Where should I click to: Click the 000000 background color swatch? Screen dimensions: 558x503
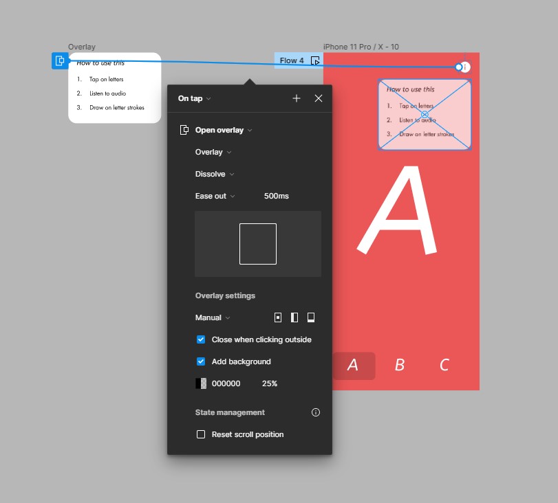coord(201,383)
